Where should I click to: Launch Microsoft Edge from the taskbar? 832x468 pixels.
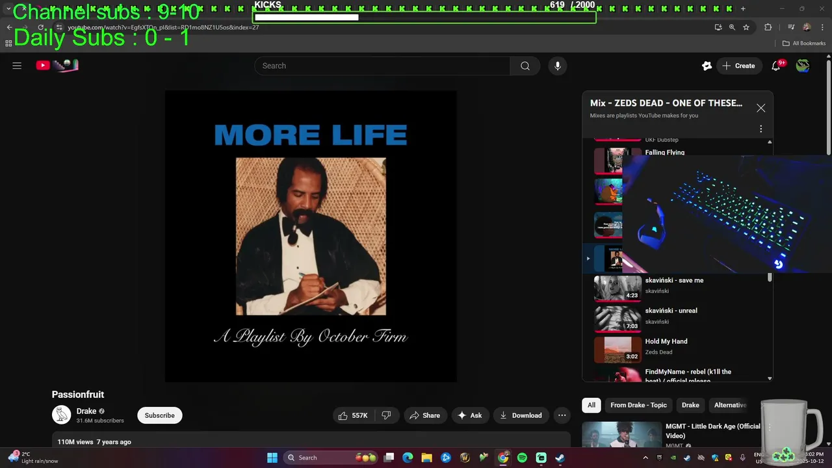pyautogui.click(x=408, y=458)
